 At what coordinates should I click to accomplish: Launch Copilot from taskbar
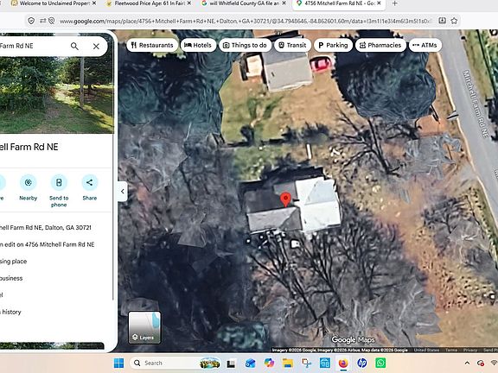(x=269, y=363)
